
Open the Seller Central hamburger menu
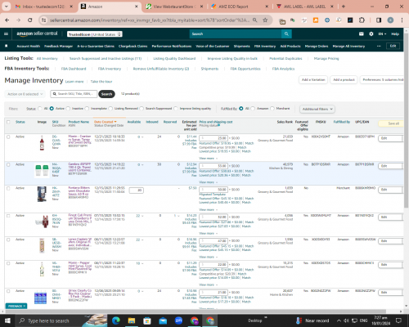point(6,34)
